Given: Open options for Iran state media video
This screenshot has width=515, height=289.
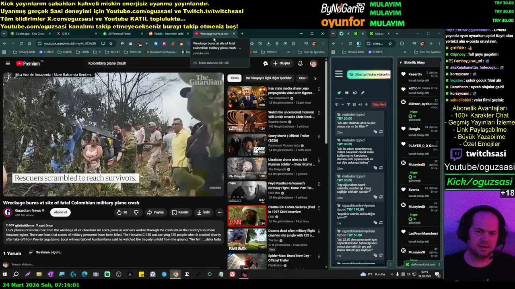Looking at the screenshot, I should [x=319, y=89].
